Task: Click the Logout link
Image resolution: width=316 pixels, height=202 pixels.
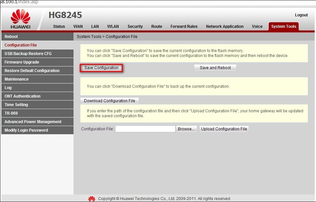Action: point(301,15)
